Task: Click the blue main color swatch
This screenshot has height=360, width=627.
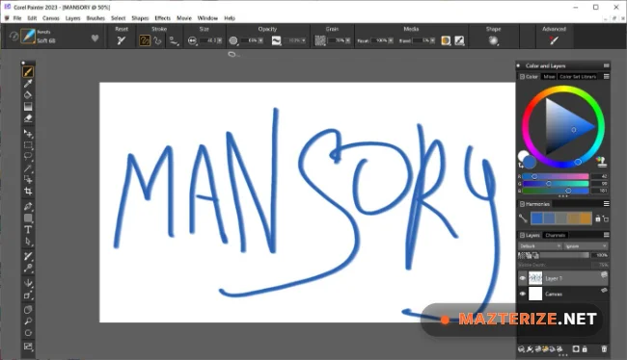Action: pos(530,162)
